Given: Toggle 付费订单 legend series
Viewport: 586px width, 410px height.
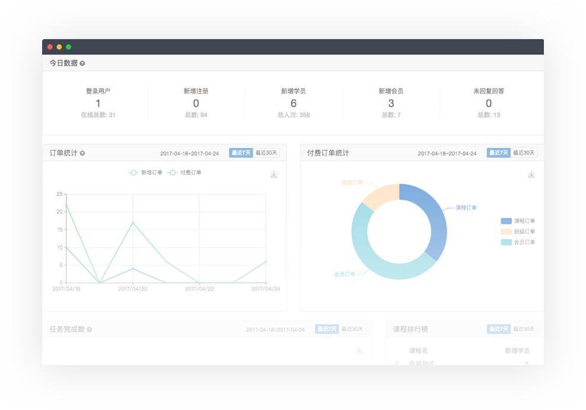Looking at the screenshot, I should point(184,172).
